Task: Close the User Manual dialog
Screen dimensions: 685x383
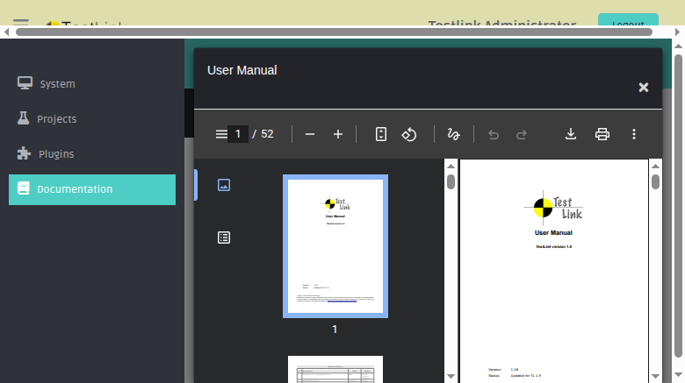Action: (x=644, y=88)
